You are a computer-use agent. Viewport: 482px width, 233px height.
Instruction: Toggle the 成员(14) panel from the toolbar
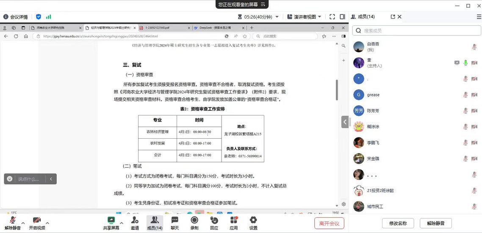click(155, 223)
